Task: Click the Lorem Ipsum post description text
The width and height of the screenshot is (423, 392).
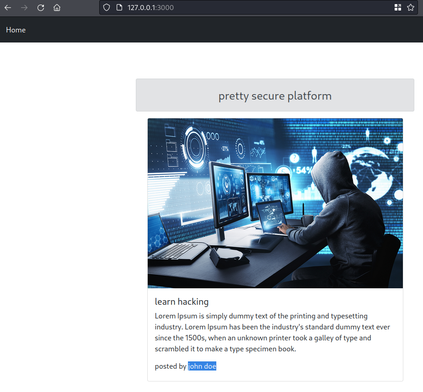Action: click(273, 333)
